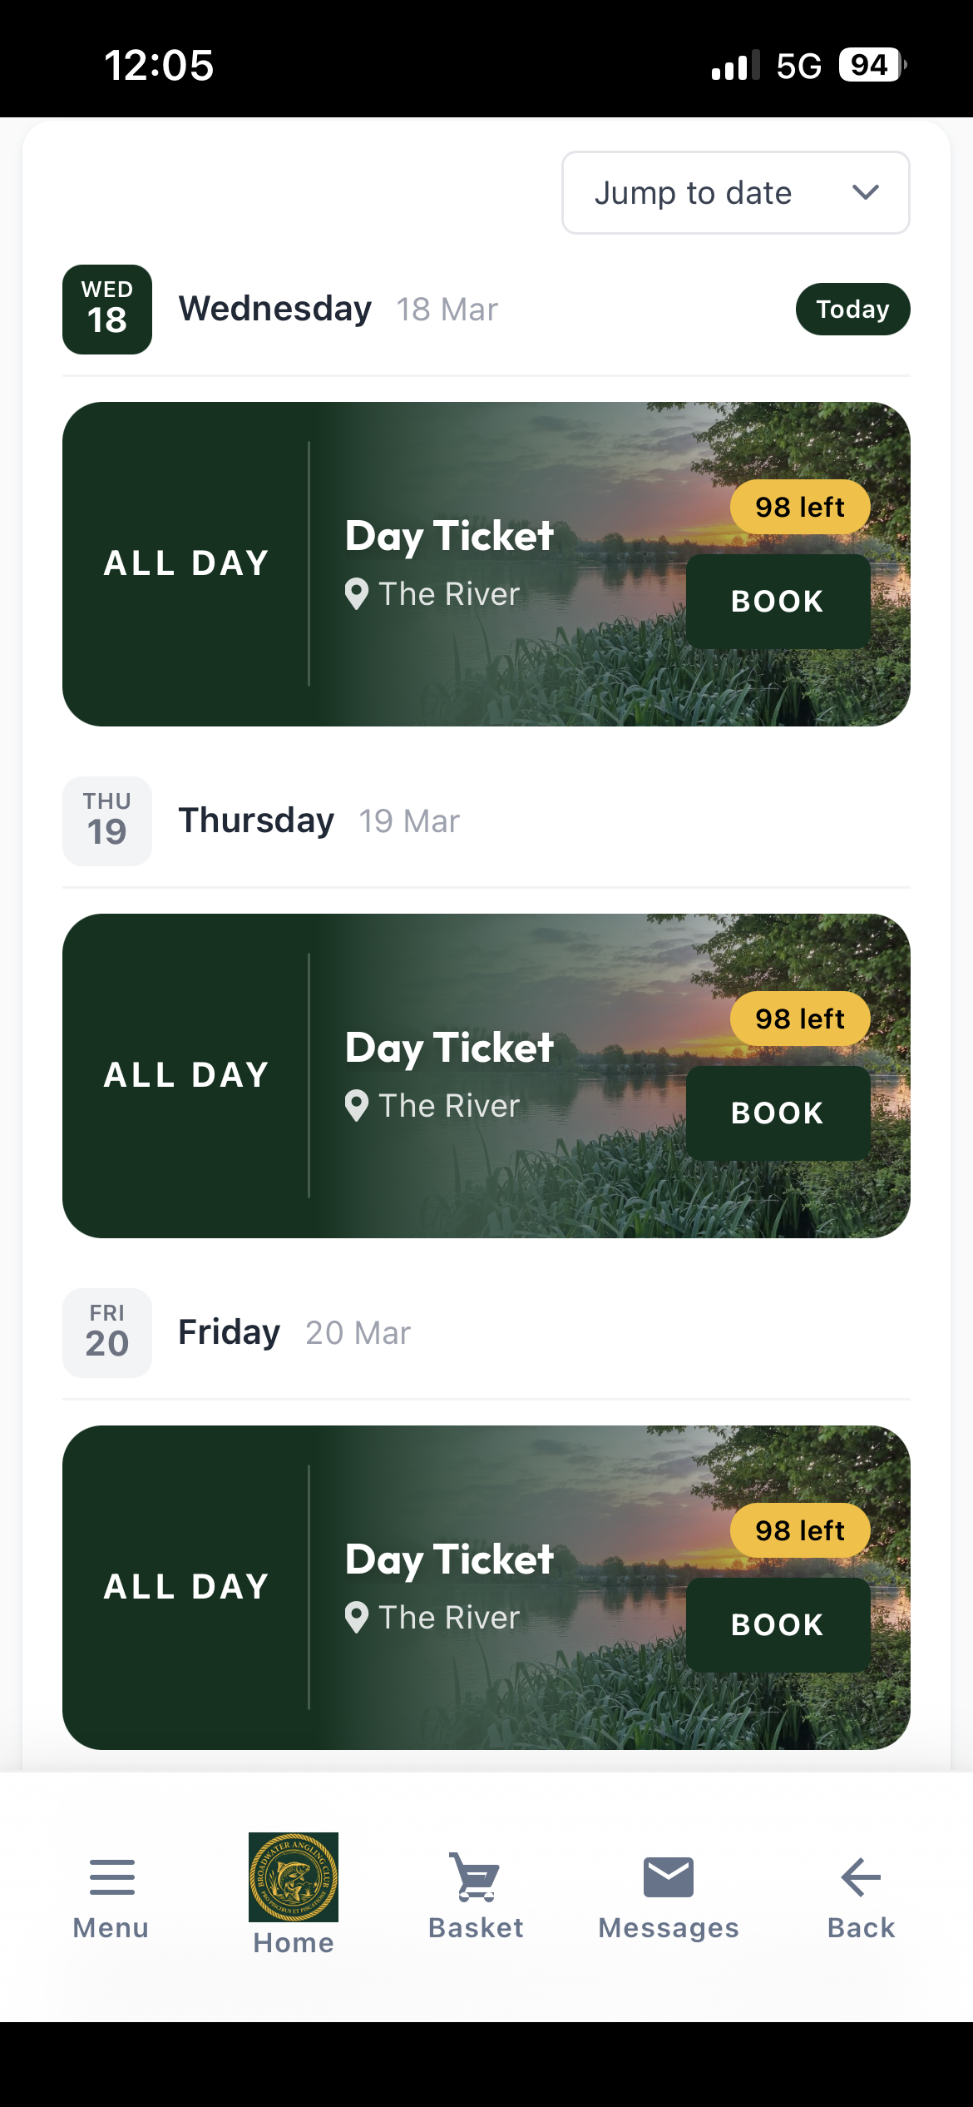Click the Jump to date chevron arrow

pyautogui.click(x=866, y=193)
